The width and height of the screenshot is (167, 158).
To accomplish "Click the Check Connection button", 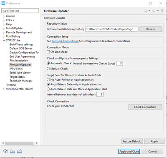I will point(145,107).
